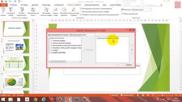Click Comments (Примечания) in status bar
The image size is (182, 102).
coord(127,95)
